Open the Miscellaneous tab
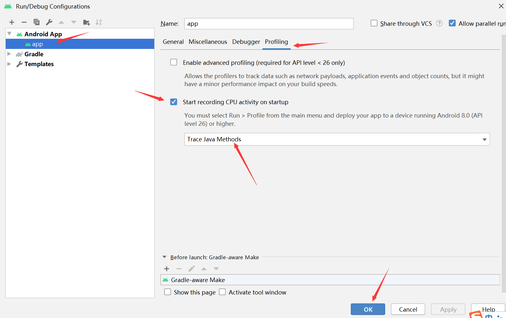 pos(208,42)
